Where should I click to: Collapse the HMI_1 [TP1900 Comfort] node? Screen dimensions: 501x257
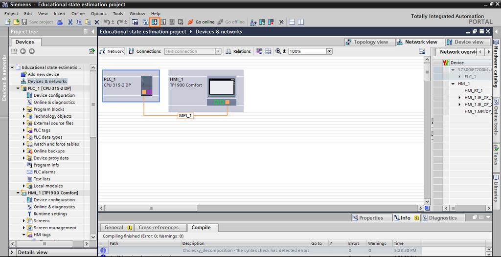(x=18, y=193)
